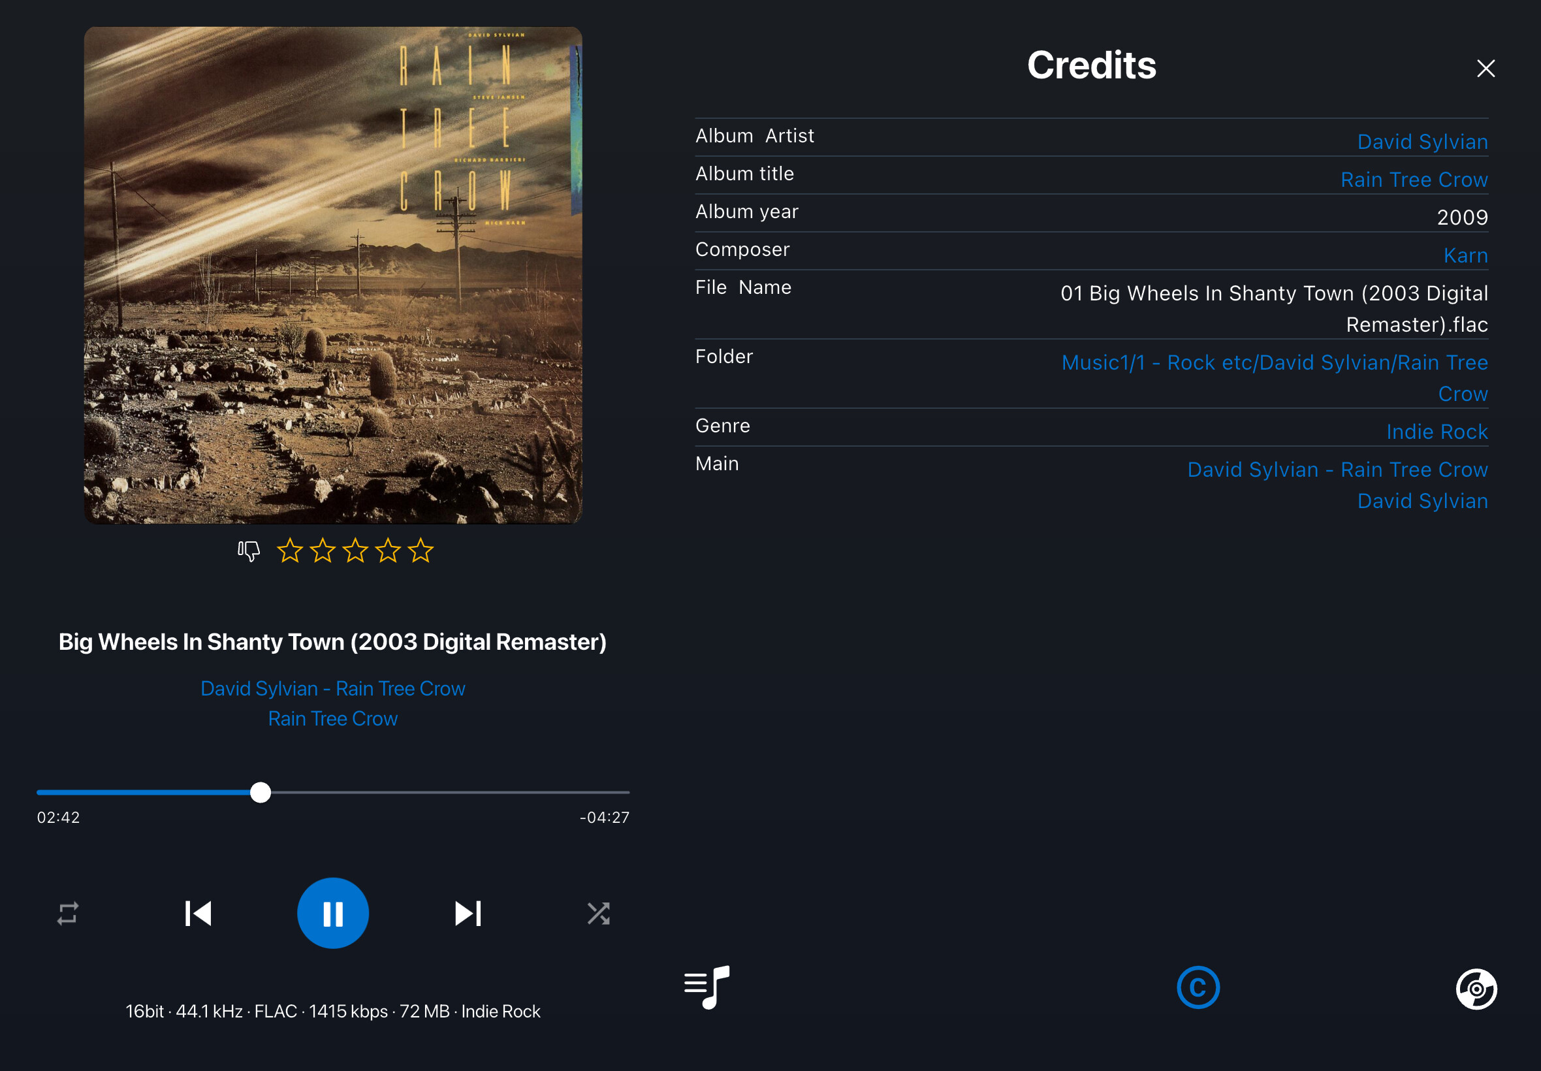Go back to the previous track
This screenshot has height=1071, width=1541.
pos(198,914)
